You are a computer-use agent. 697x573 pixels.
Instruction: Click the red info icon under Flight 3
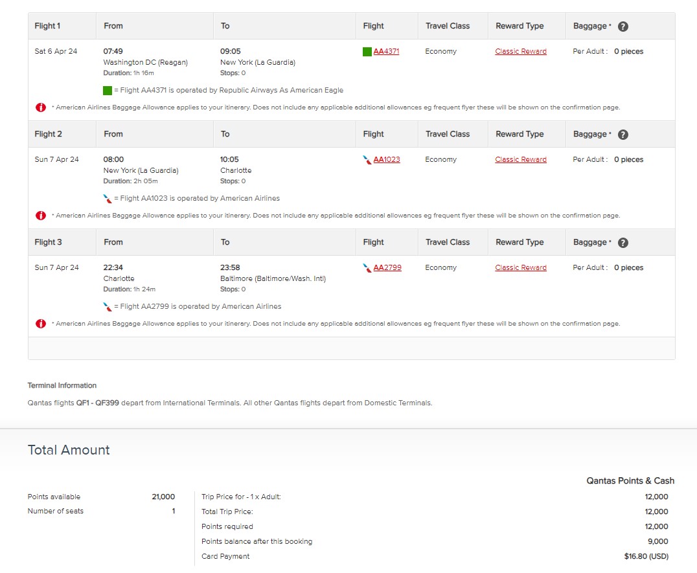click(41, 323)
